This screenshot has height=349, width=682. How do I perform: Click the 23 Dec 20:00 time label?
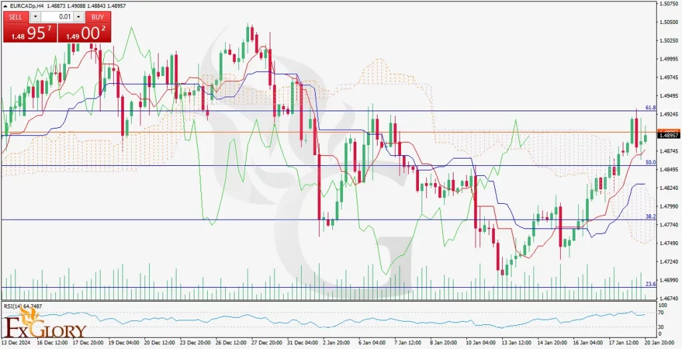click(x=195, y=342)
